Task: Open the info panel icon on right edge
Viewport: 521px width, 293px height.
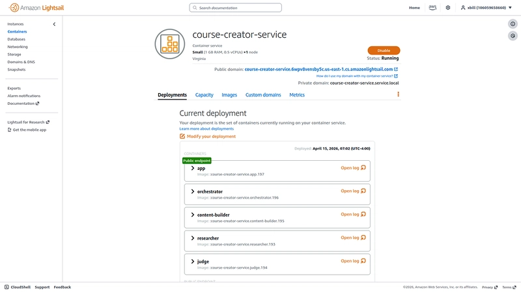Action: pos(513,24)
